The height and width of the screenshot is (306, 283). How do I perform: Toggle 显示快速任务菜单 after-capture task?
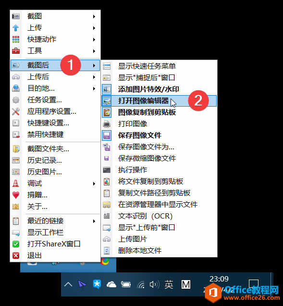[159, 66]
